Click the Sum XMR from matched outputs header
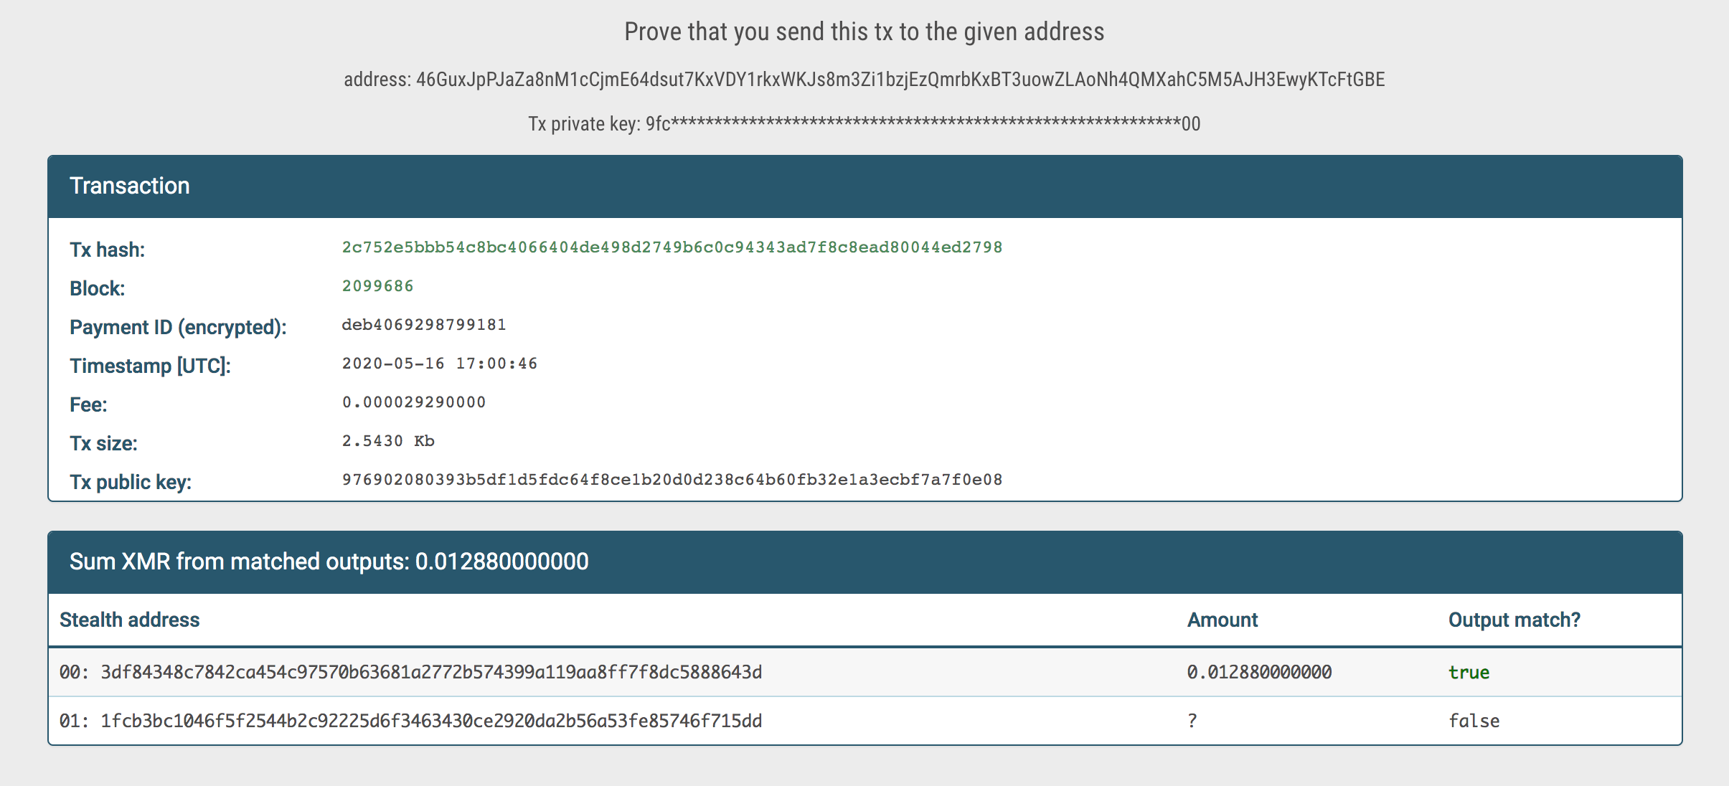 point(329,562)
